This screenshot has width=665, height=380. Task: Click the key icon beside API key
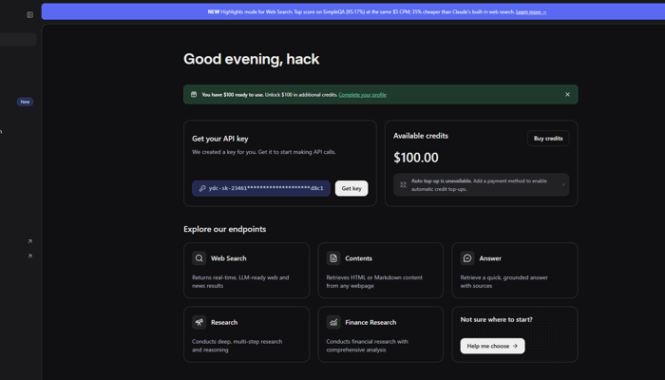(x=202, y=188)
